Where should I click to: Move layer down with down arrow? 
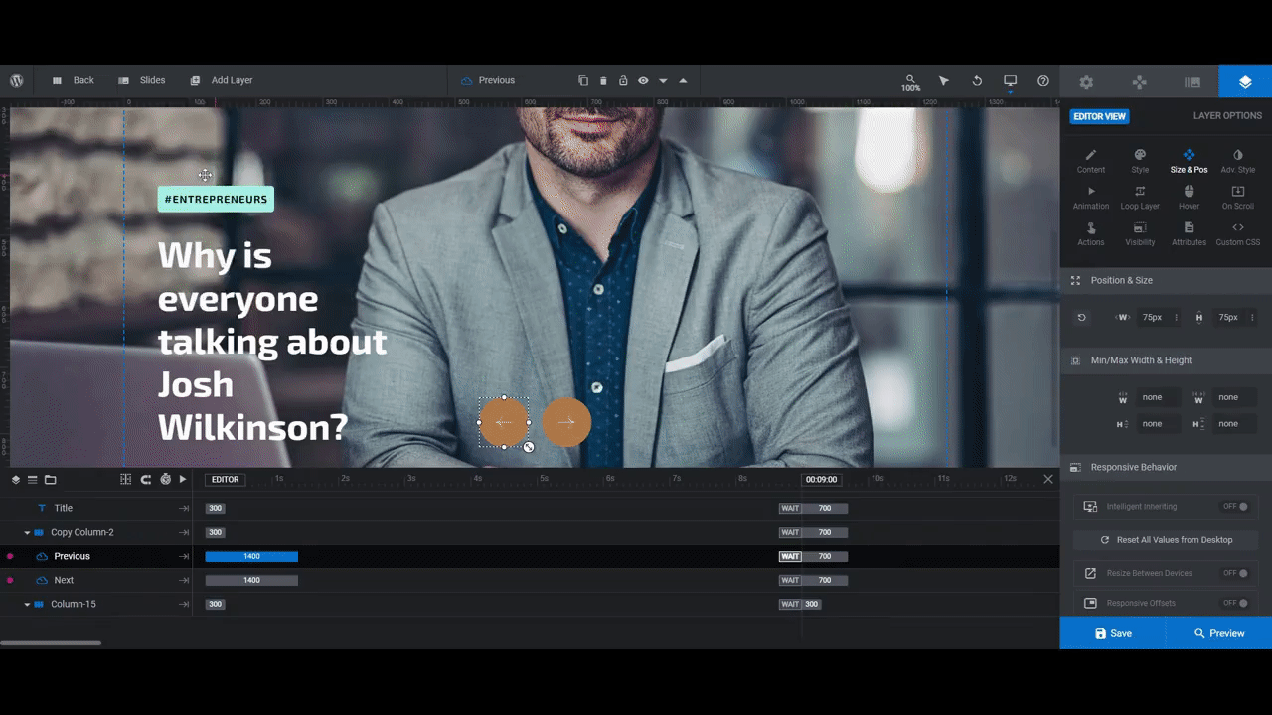(663, 80)
